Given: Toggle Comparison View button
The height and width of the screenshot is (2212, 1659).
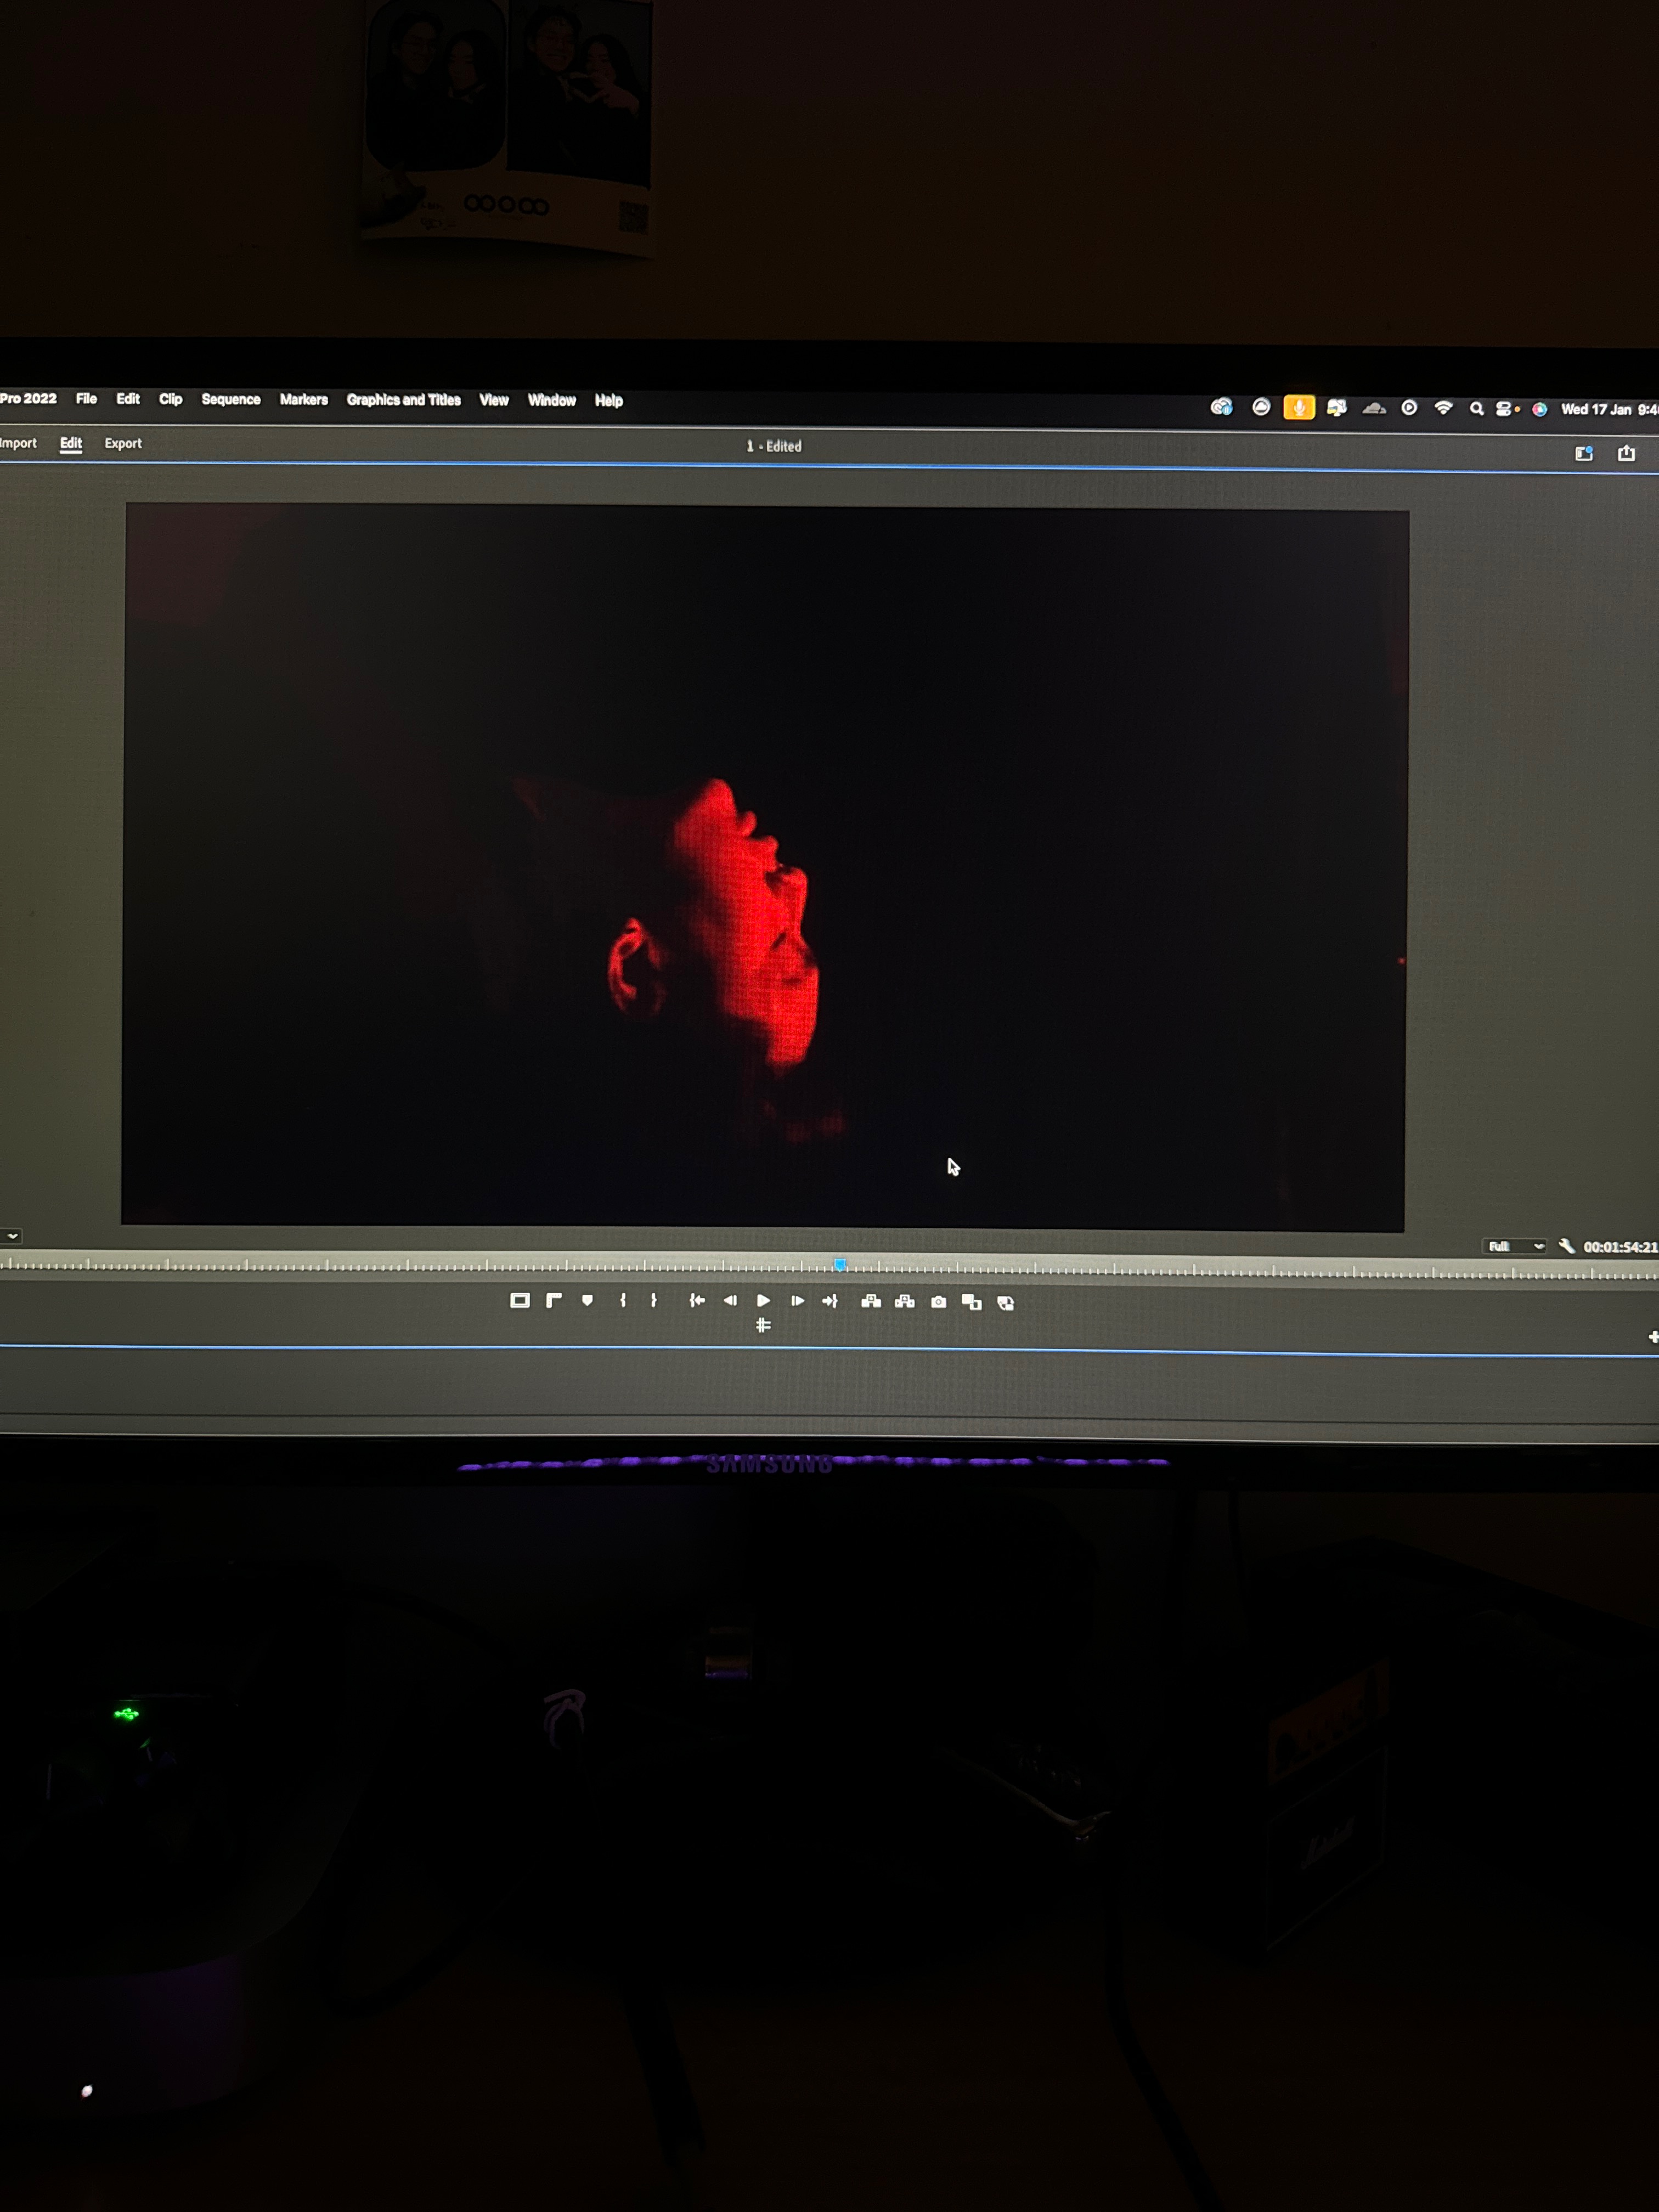Looking at the screenshot, I should (971, 1302).
